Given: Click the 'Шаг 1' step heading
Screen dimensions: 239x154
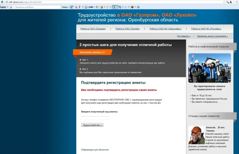Looking at the screenshot, I should pyautogui.click(x=84, y=60).
